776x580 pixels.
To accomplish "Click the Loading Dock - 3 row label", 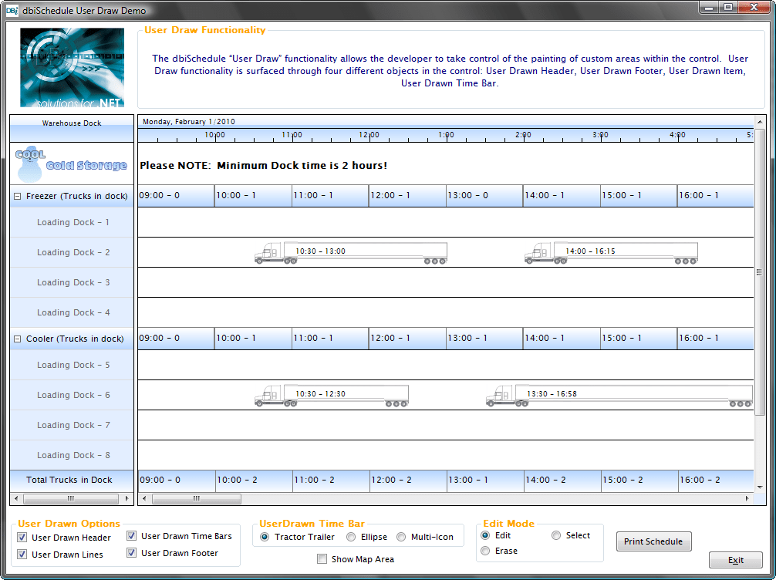I will point(73,282).
